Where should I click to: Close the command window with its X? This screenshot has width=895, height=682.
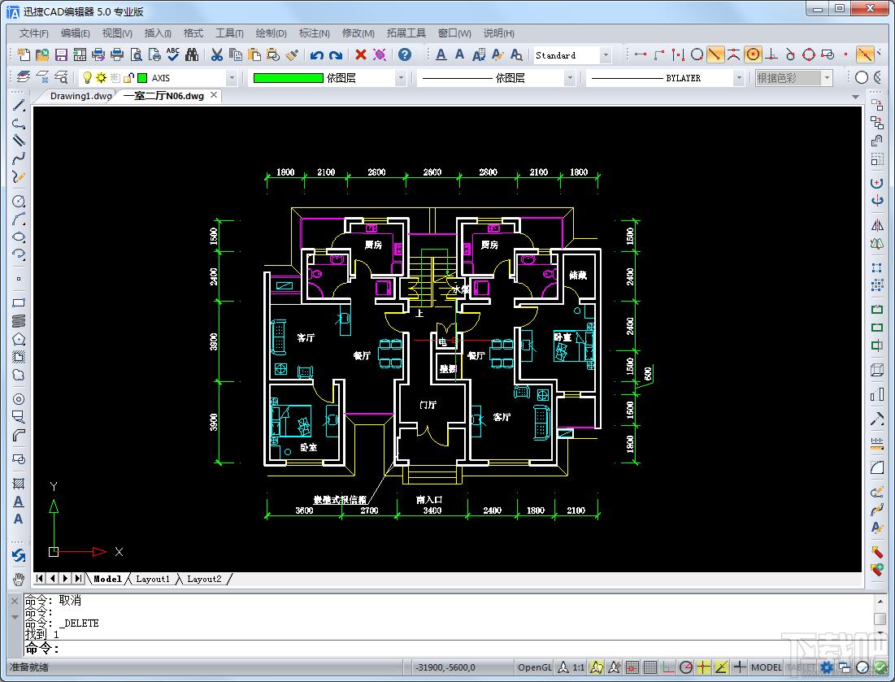[x=15, y=601]
